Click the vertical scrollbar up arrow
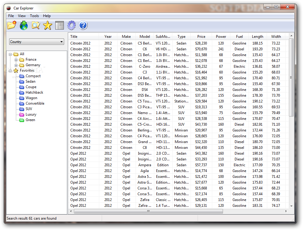303x230 pixels. tap(291, 36)
